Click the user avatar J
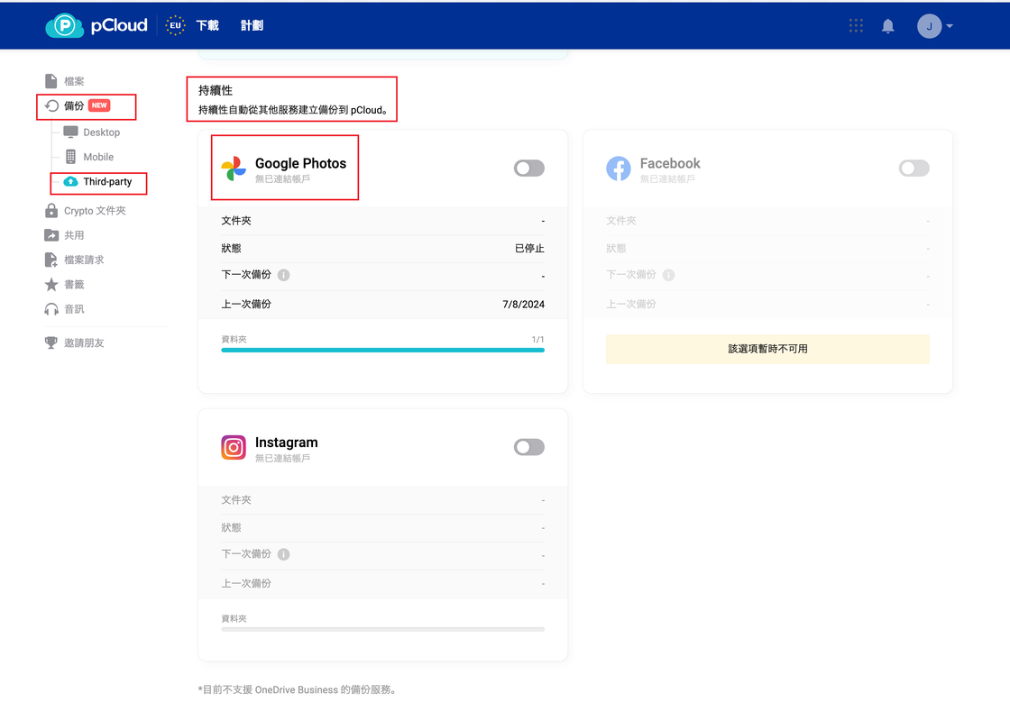The image size is (1010, 721). [929, 26]
